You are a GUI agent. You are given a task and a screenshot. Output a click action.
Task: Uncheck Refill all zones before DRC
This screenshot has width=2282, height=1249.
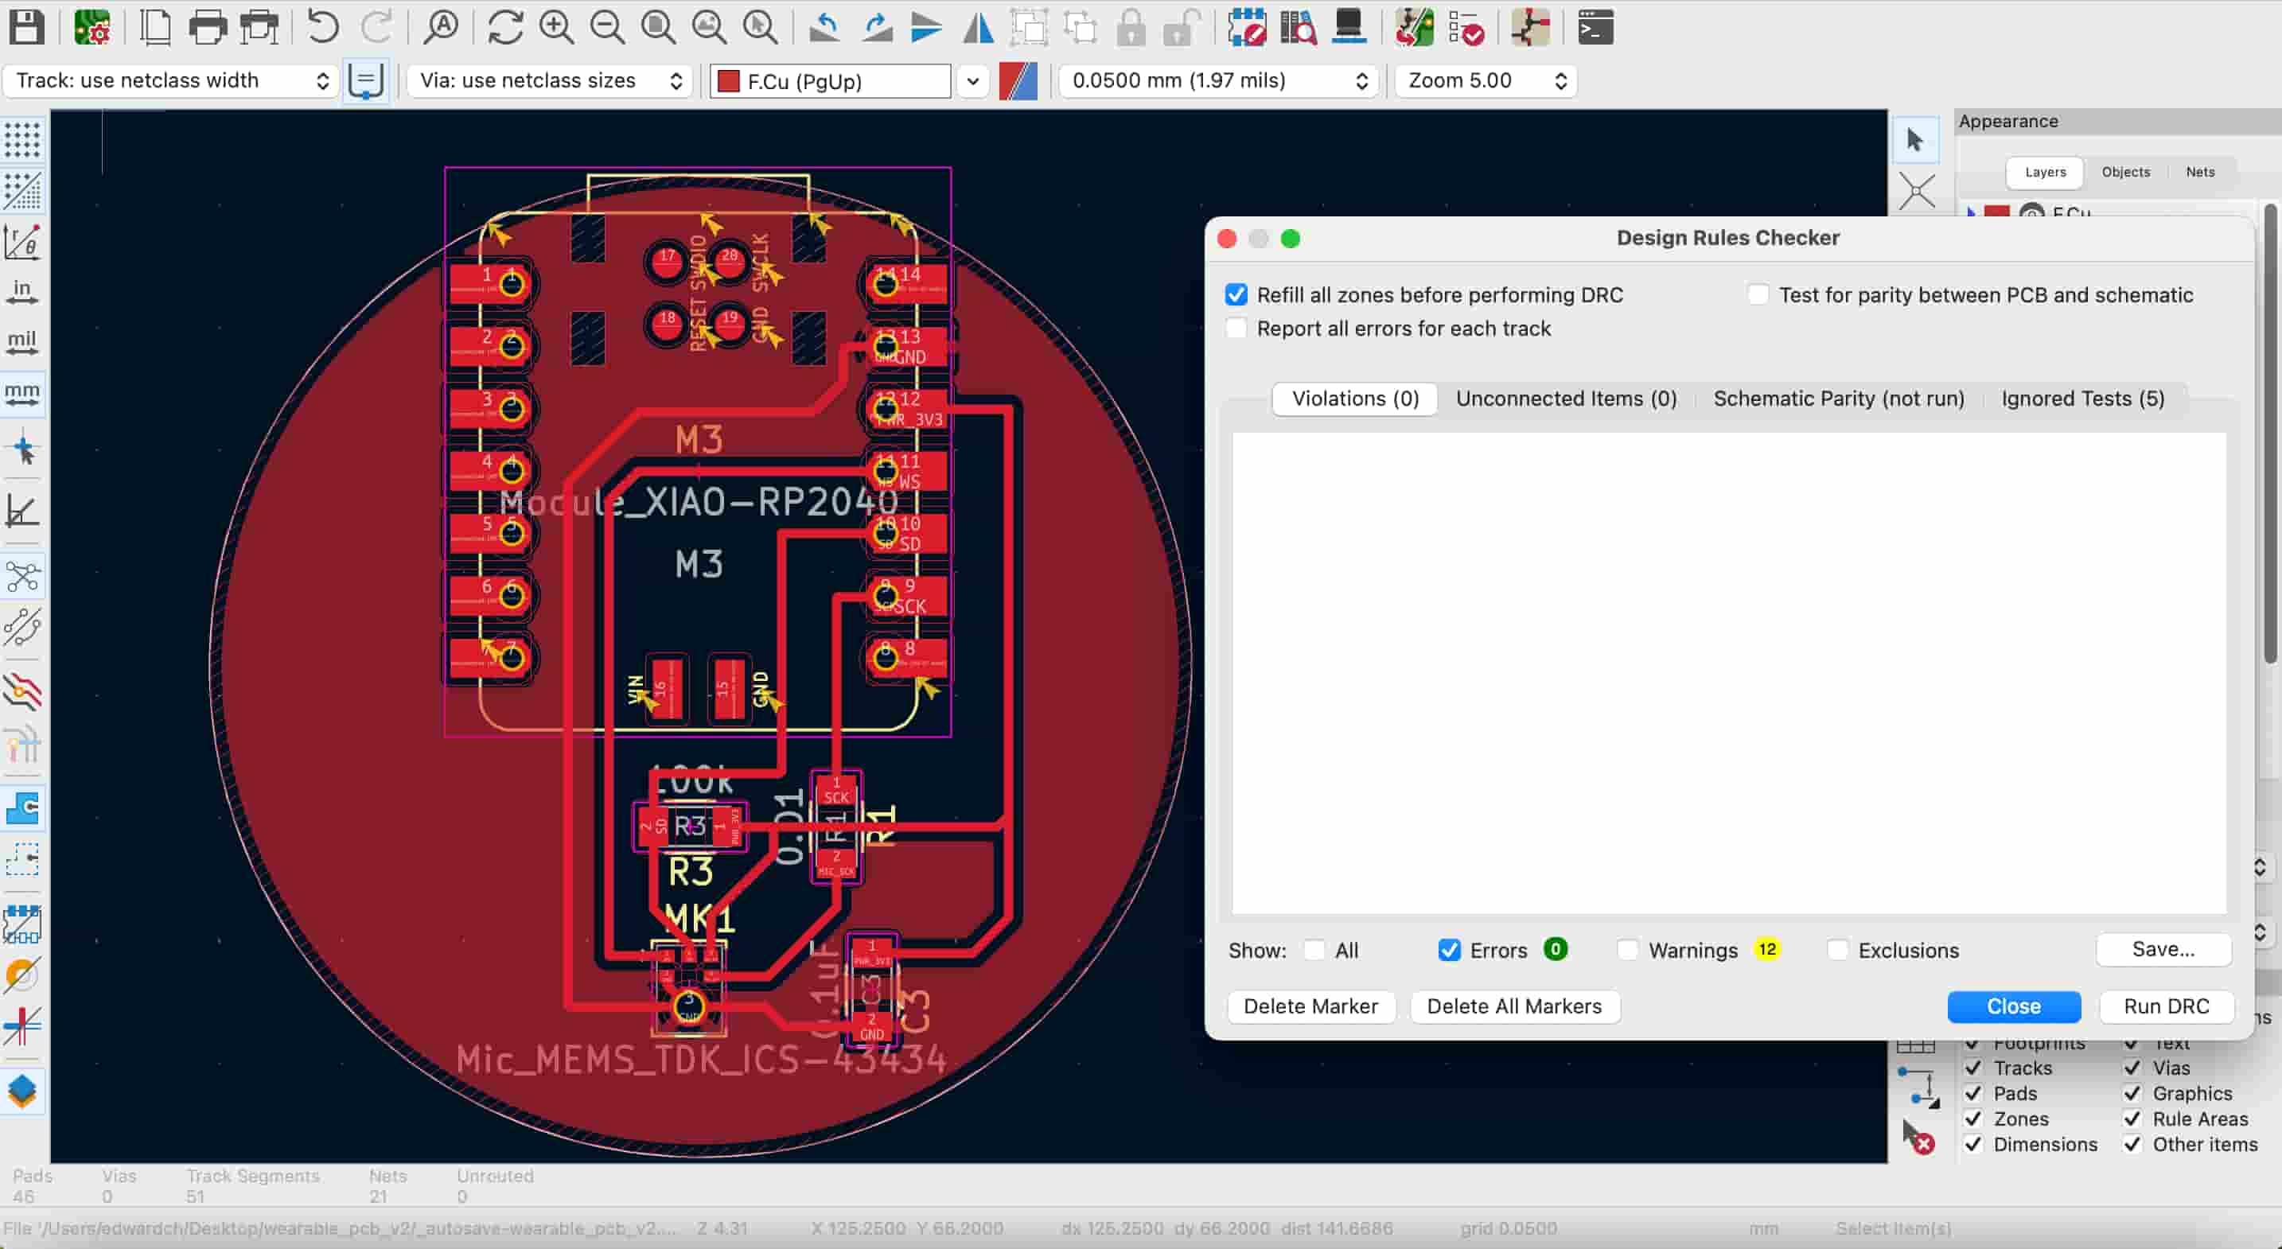[x=1236, y=295]
